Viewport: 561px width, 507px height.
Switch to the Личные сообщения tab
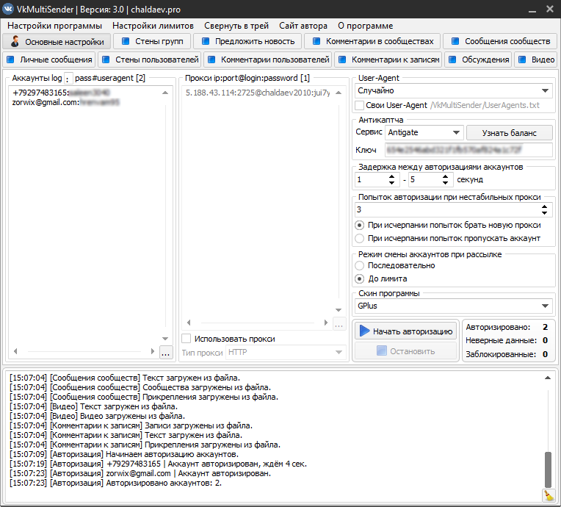[x=49, y=60]
